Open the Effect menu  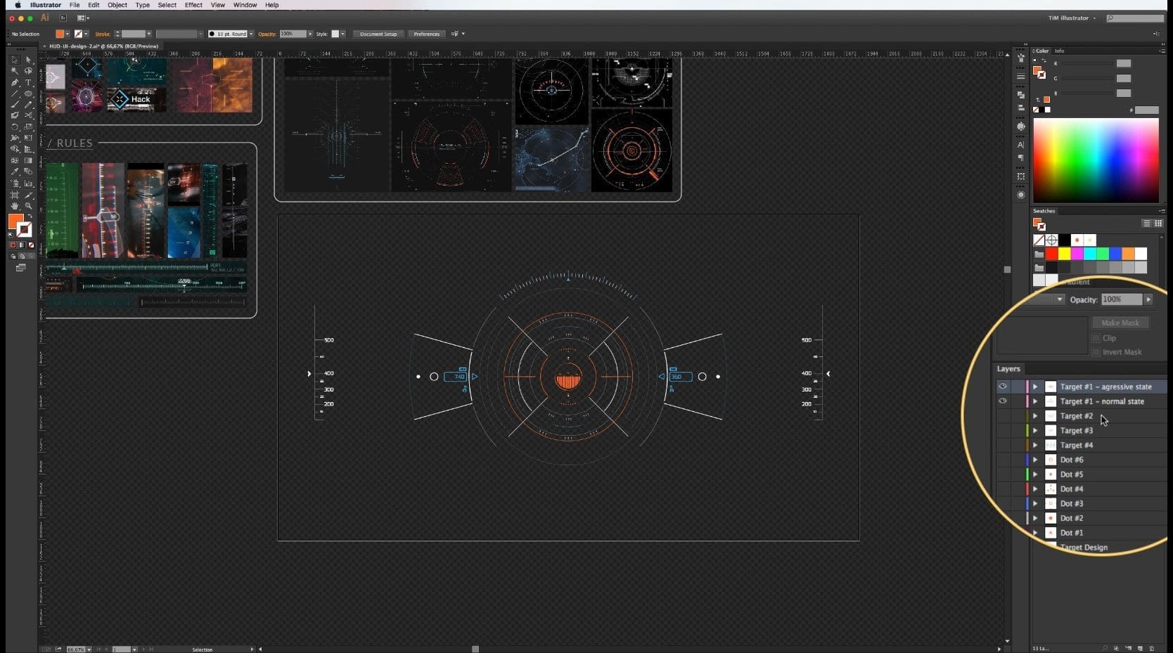pos(193,5)
